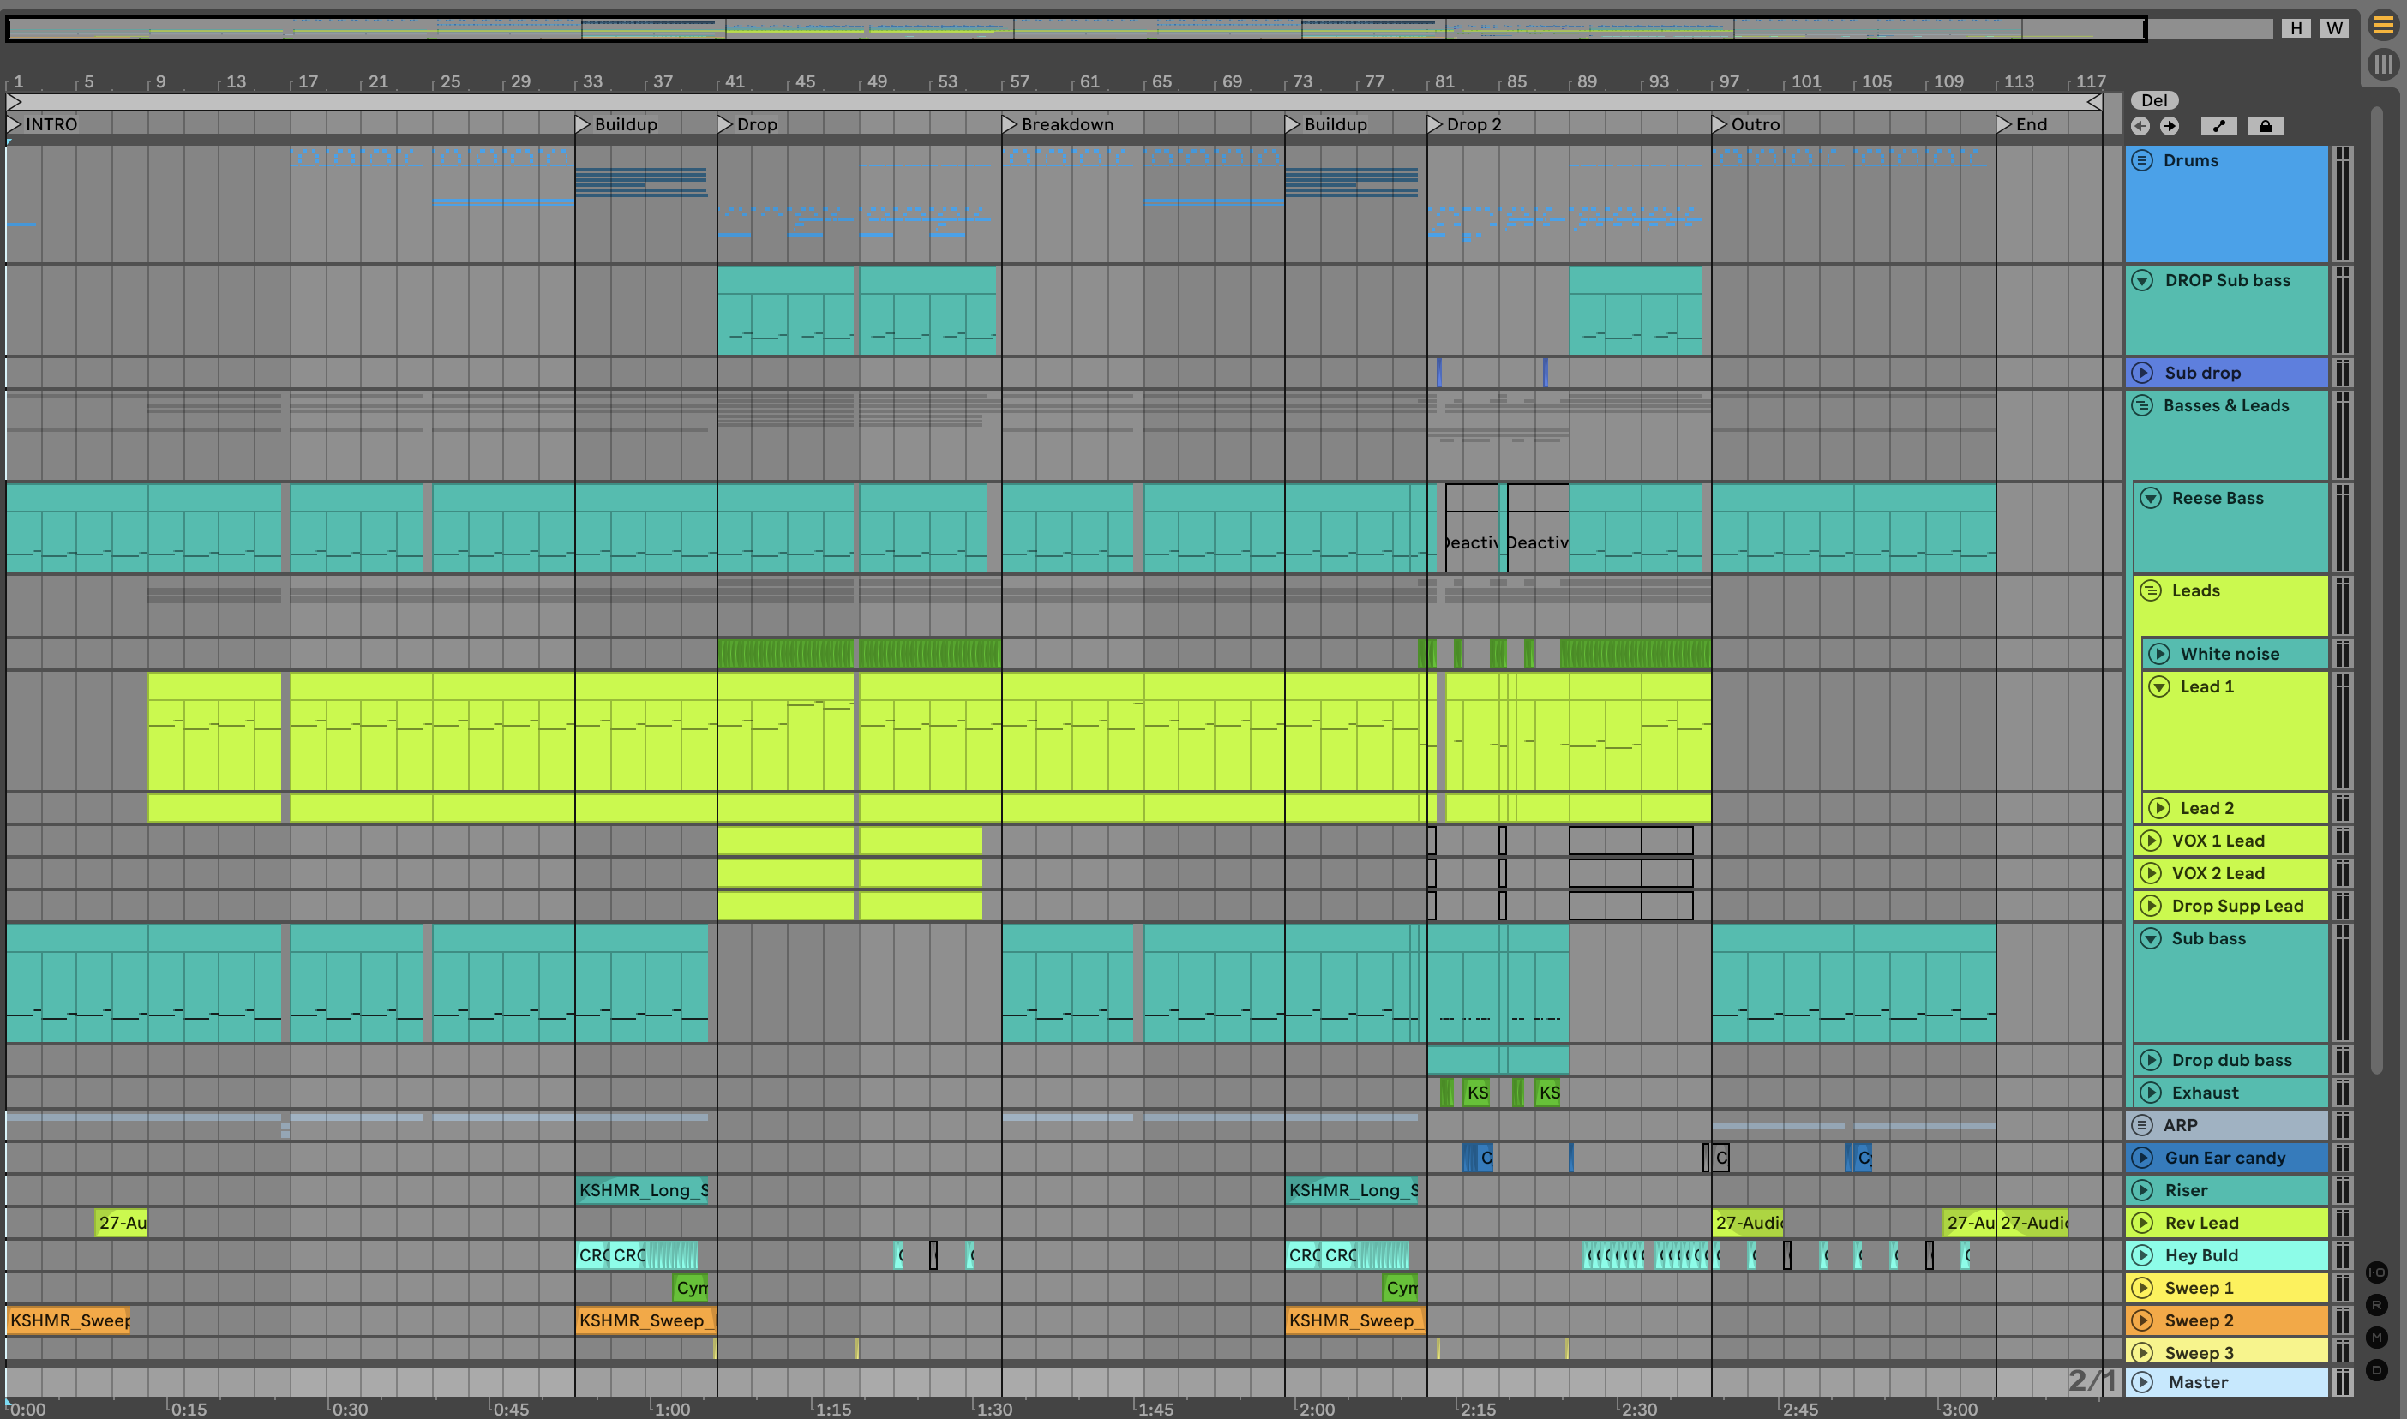Click the H optimize height button
Image resolution: width=2407 pixels, height=1419 pixels.
pyautogui.click(x=2295, y=28)
